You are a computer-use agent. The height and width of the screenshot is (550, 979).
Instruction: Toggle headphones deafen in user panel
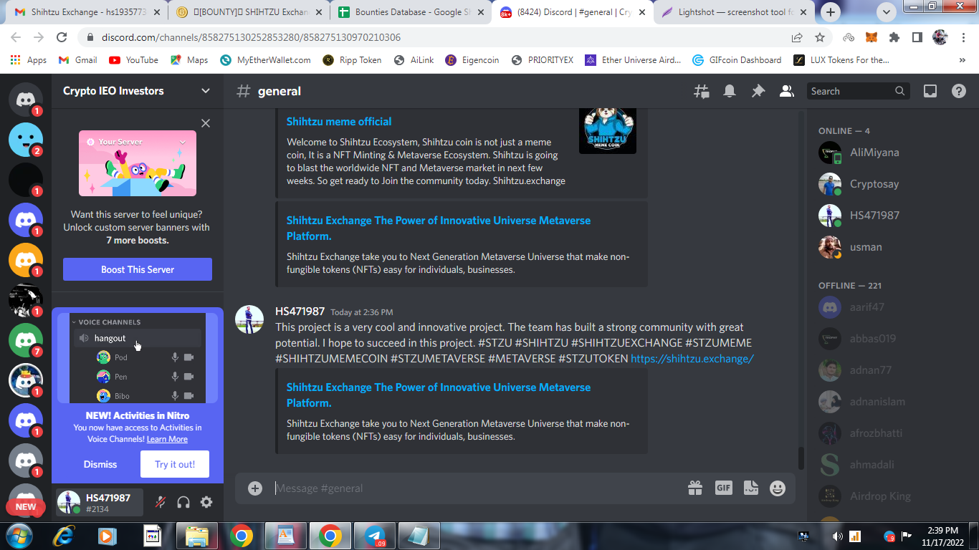tap(183, 502)
